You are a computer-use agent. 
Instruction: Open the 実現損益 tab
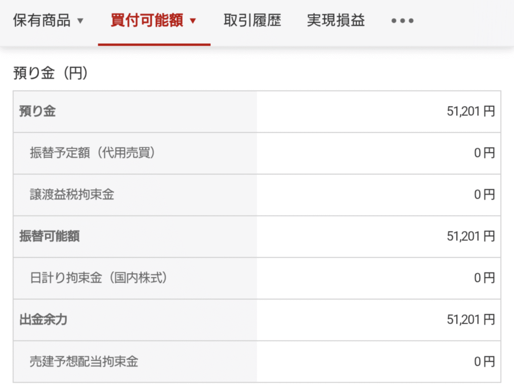pos(336,21)
